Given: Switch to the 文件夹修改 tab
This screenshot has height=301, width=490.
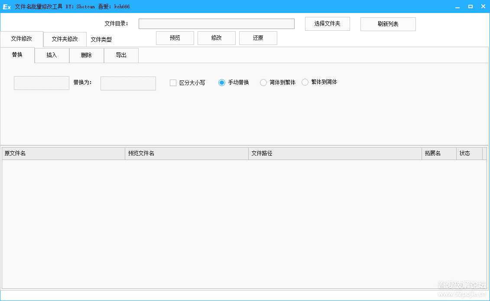Looking at the screenshot, I should click(x=65, y=39).
